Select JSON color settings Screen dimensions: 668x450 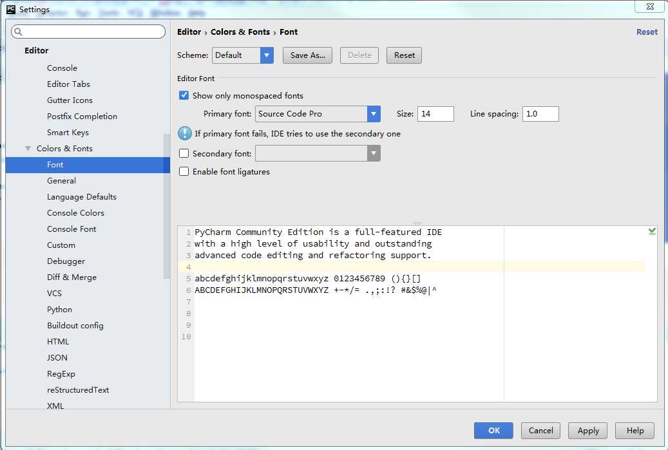coord(57,357)
